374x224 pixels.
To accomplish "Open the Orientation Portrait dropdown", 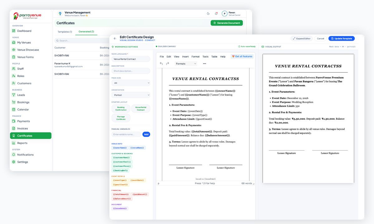I will tap(131, 95).
